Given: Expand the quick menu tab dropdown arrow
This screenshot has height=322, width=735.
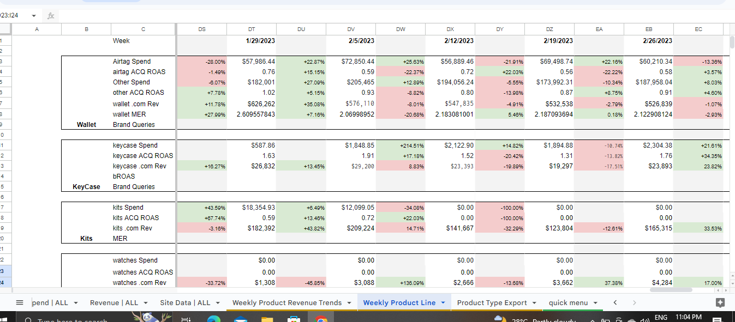Looking at the screenshot, I should pyautogui.click(x=595, y=302).
